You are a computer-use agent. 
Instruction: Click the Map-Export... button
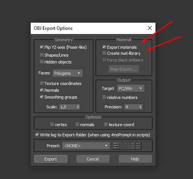coord(124,69)
